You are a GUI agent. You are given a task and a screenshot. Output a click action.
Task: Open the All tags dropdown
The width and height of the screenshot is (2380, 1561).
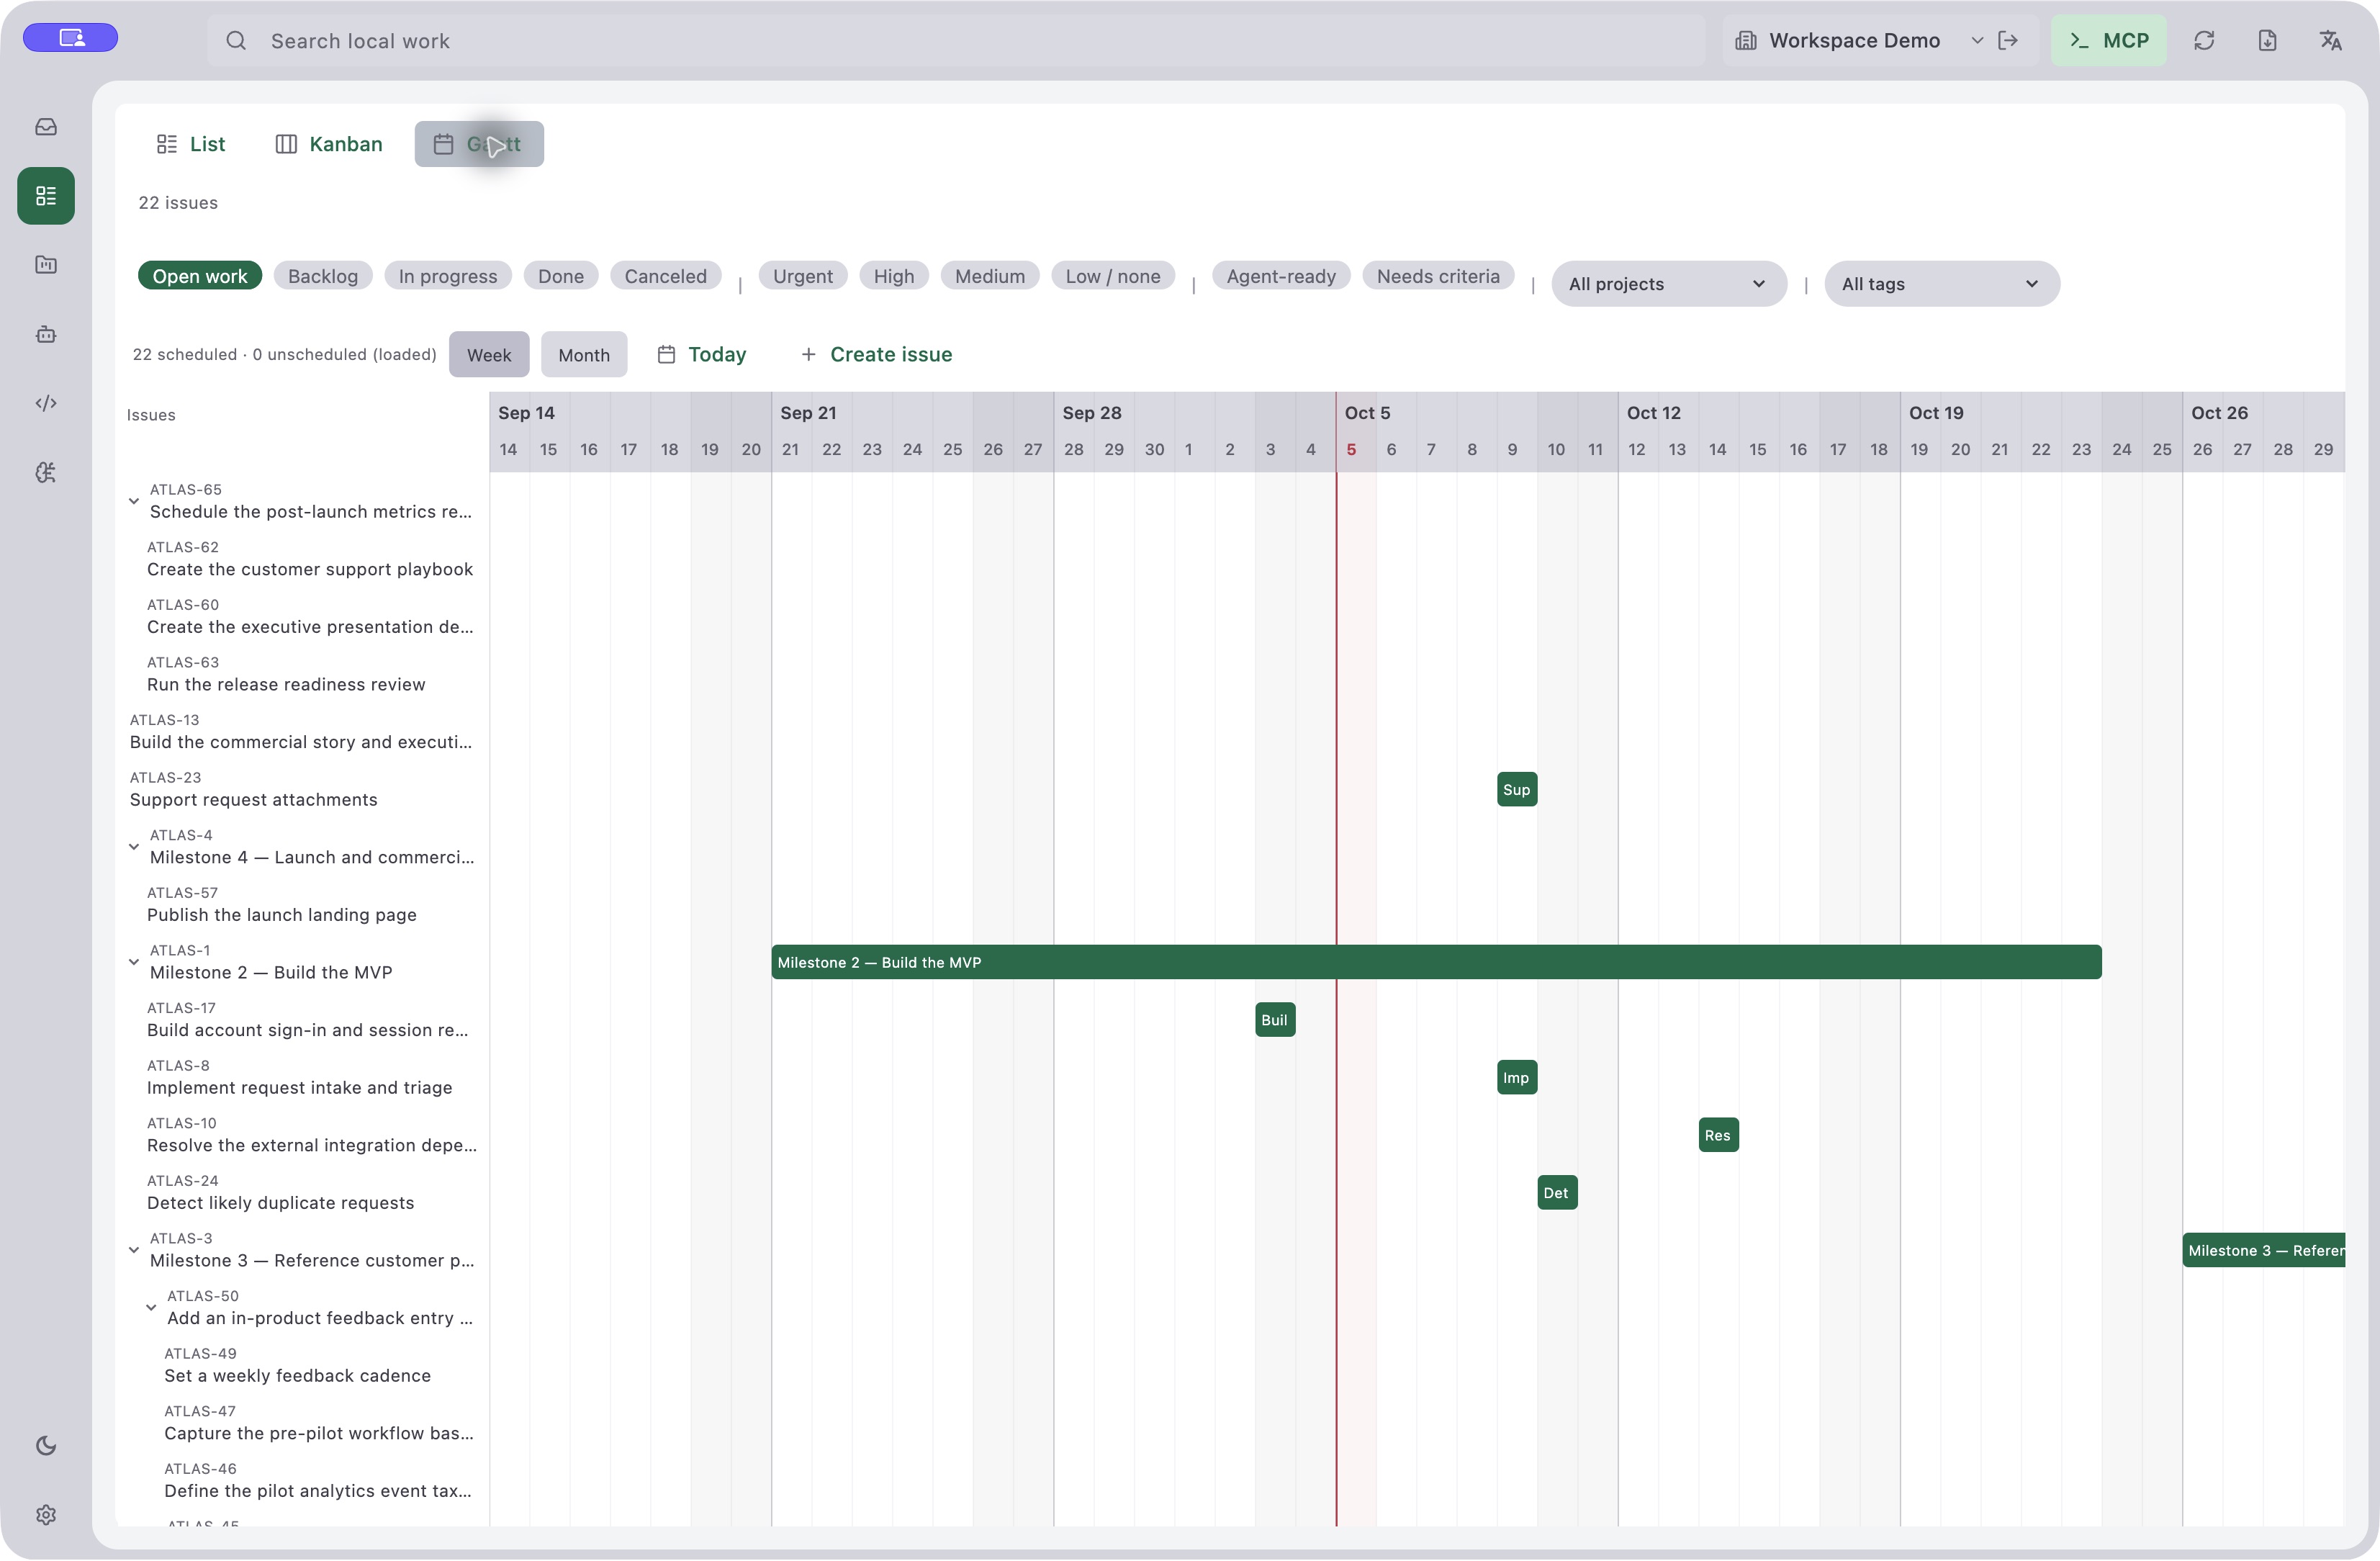click(x=1942, y=284)
